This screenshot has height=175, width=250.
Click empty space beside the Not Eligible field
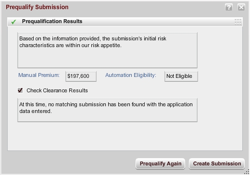coord(220,76)
